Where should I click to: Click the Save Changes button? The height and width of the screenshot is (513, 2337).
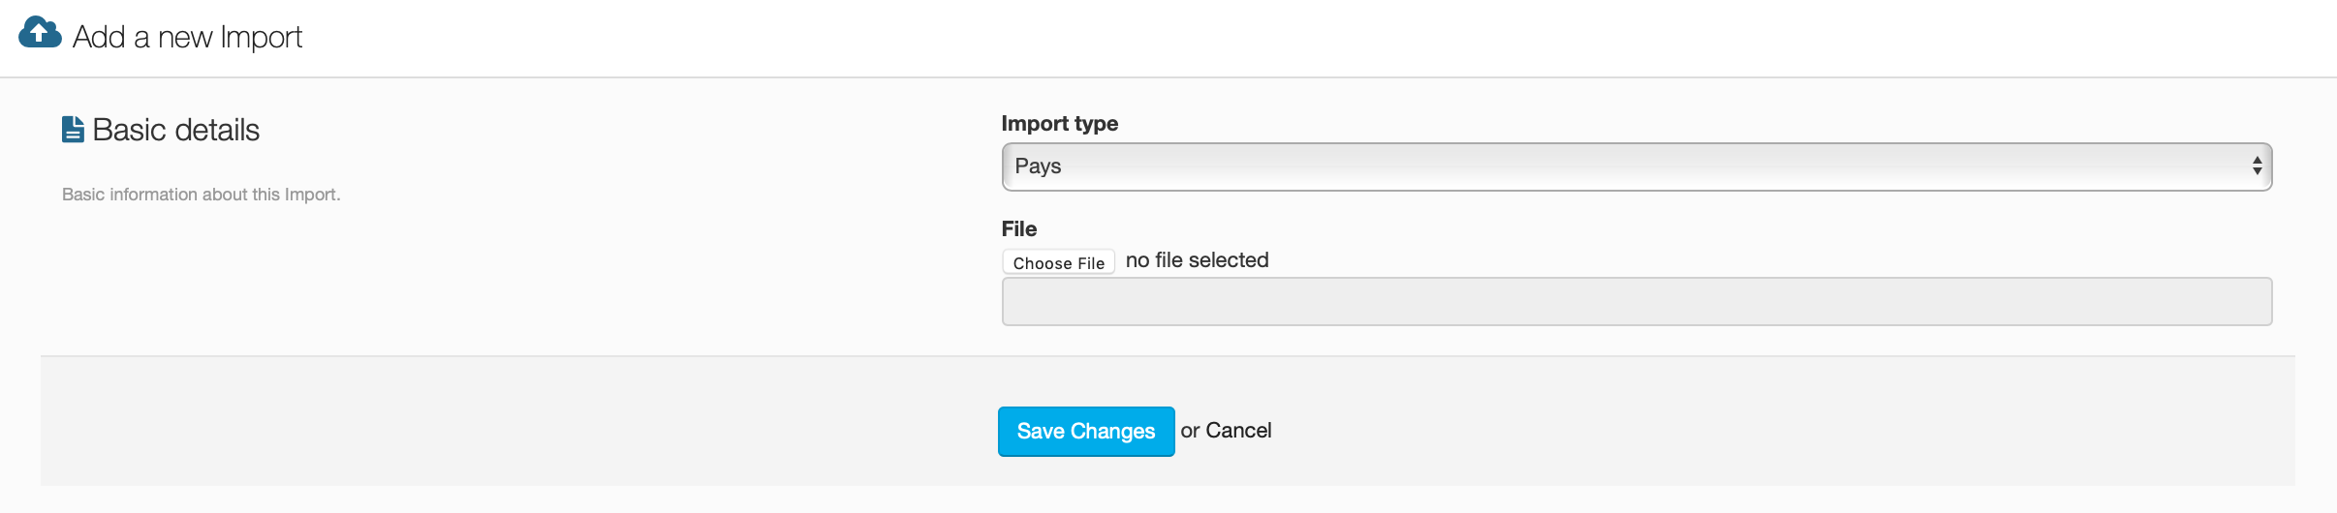coord(1085,431)
